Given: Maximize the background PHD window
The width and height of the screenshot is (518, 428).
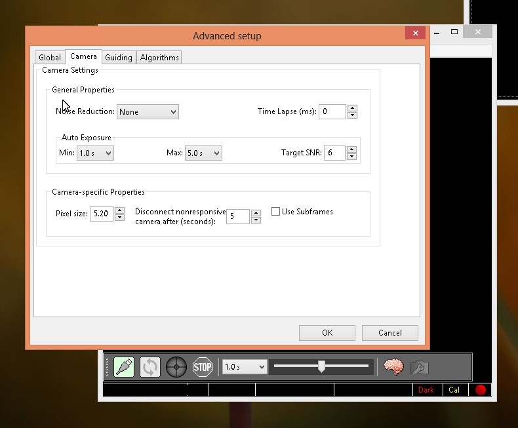Looking at the screenshot, I should [x=454, y=31].
